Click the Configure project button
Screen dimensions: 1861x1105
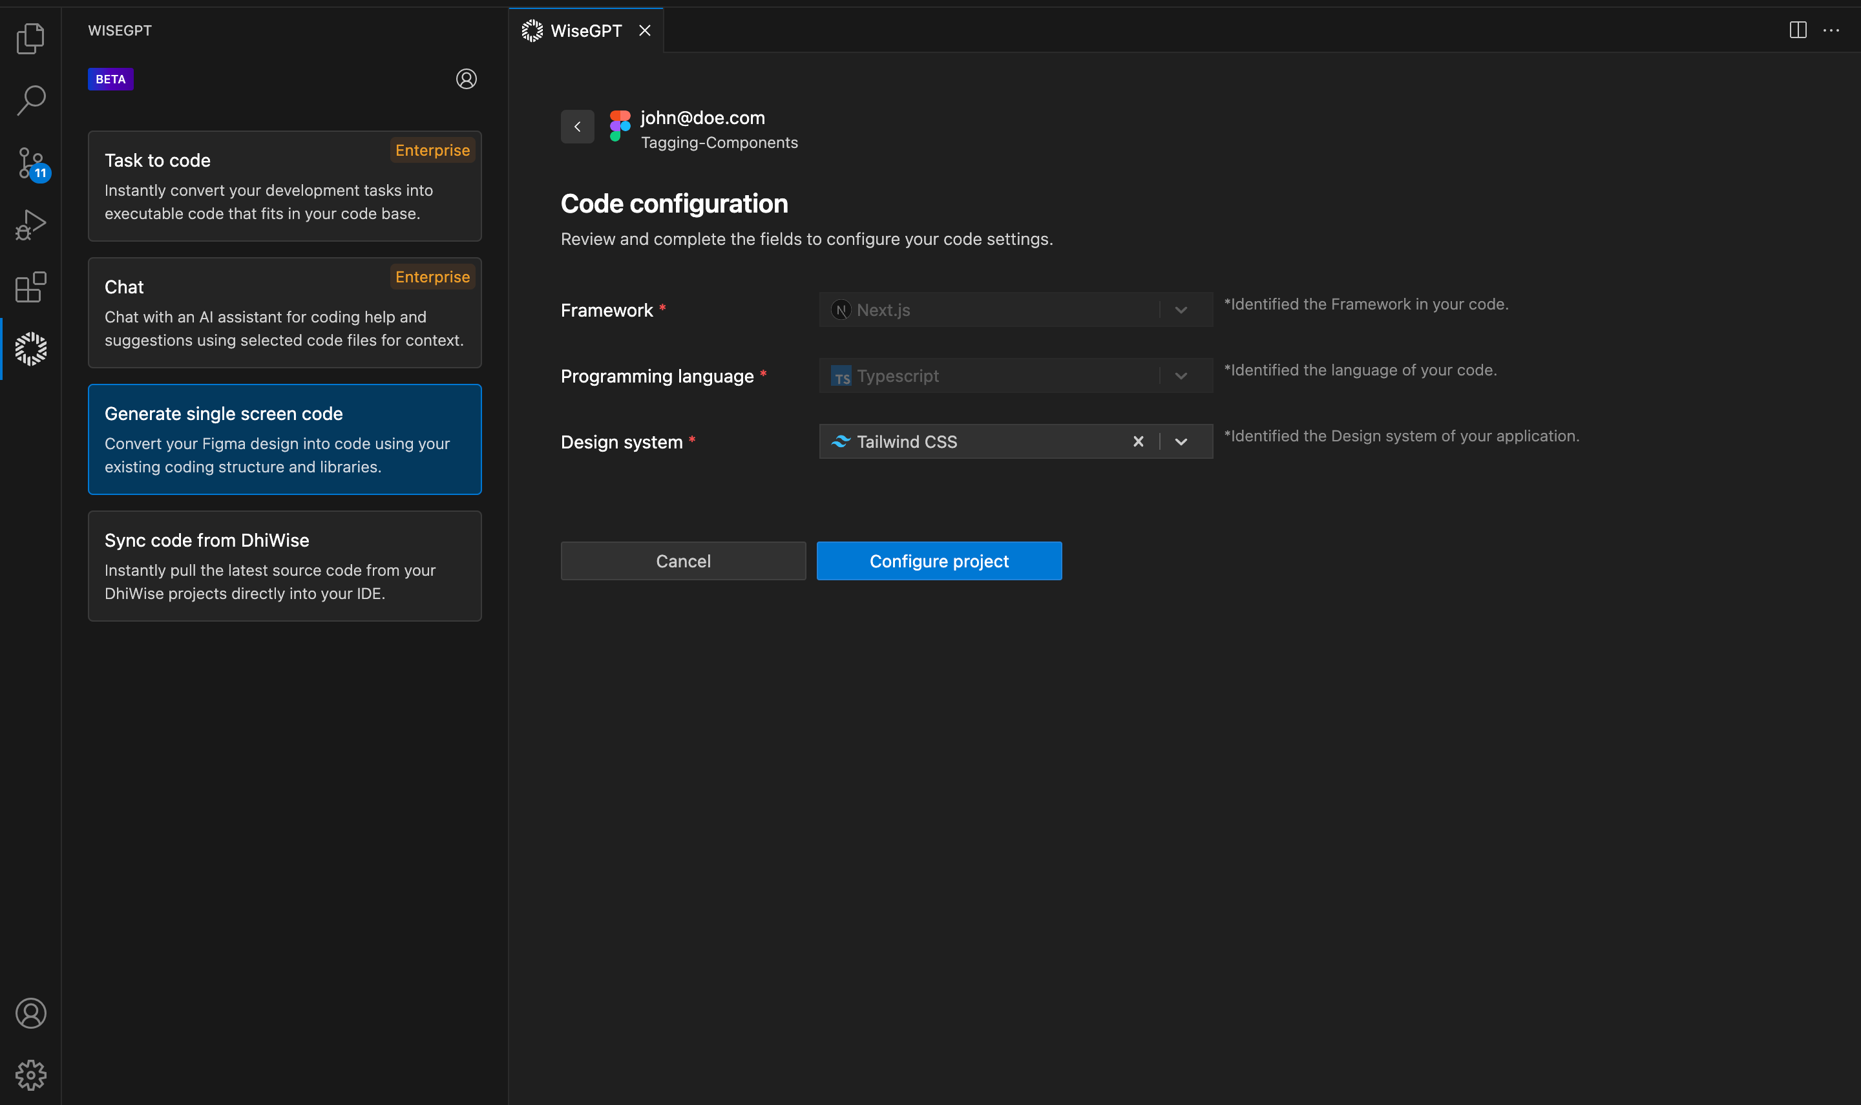[x=939, y=561]
